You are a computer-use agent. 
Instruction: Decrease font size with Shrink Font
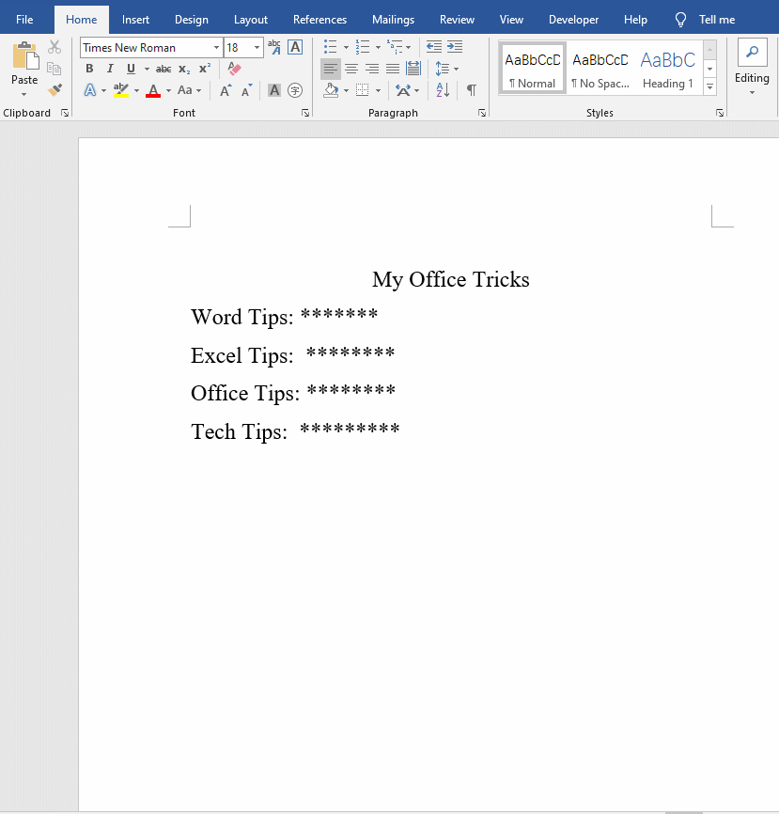coord(247,90)
